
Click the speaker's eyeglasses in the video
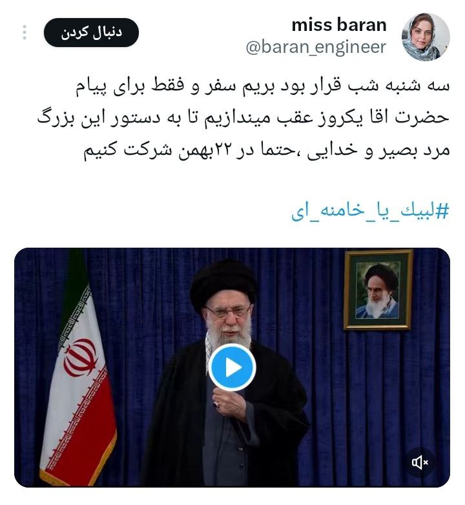click(x=227, y=311)
